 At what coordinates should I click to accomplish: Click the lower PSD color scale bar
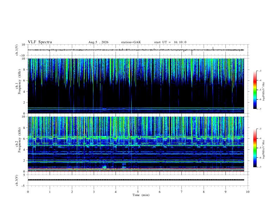pyautogui.click(x=255, y=148)
